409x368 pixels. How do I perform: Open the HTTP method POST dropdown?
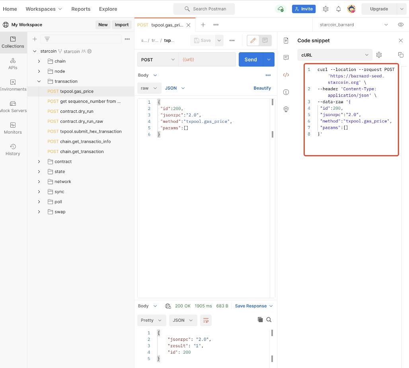point(158,59)
